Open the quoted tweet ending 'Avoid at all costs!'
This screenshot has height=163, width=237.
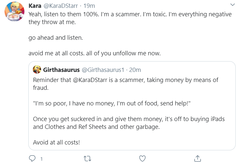(x=132, y=106)
